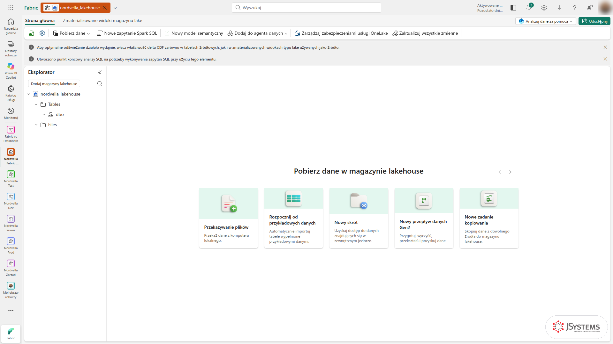Screen dimensions: 613x344
Task: Open Nordvella Dev workspace
Action: tap(11, 201)
